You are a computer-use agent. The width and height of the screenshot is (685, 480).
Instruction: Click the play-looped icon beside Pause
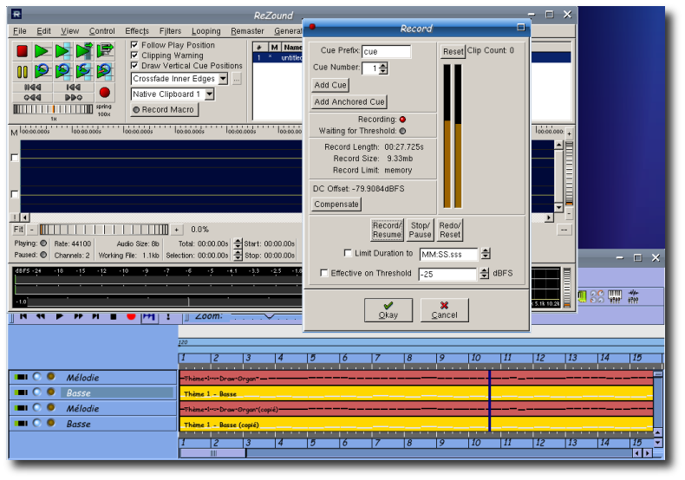(x=42, y=72)
